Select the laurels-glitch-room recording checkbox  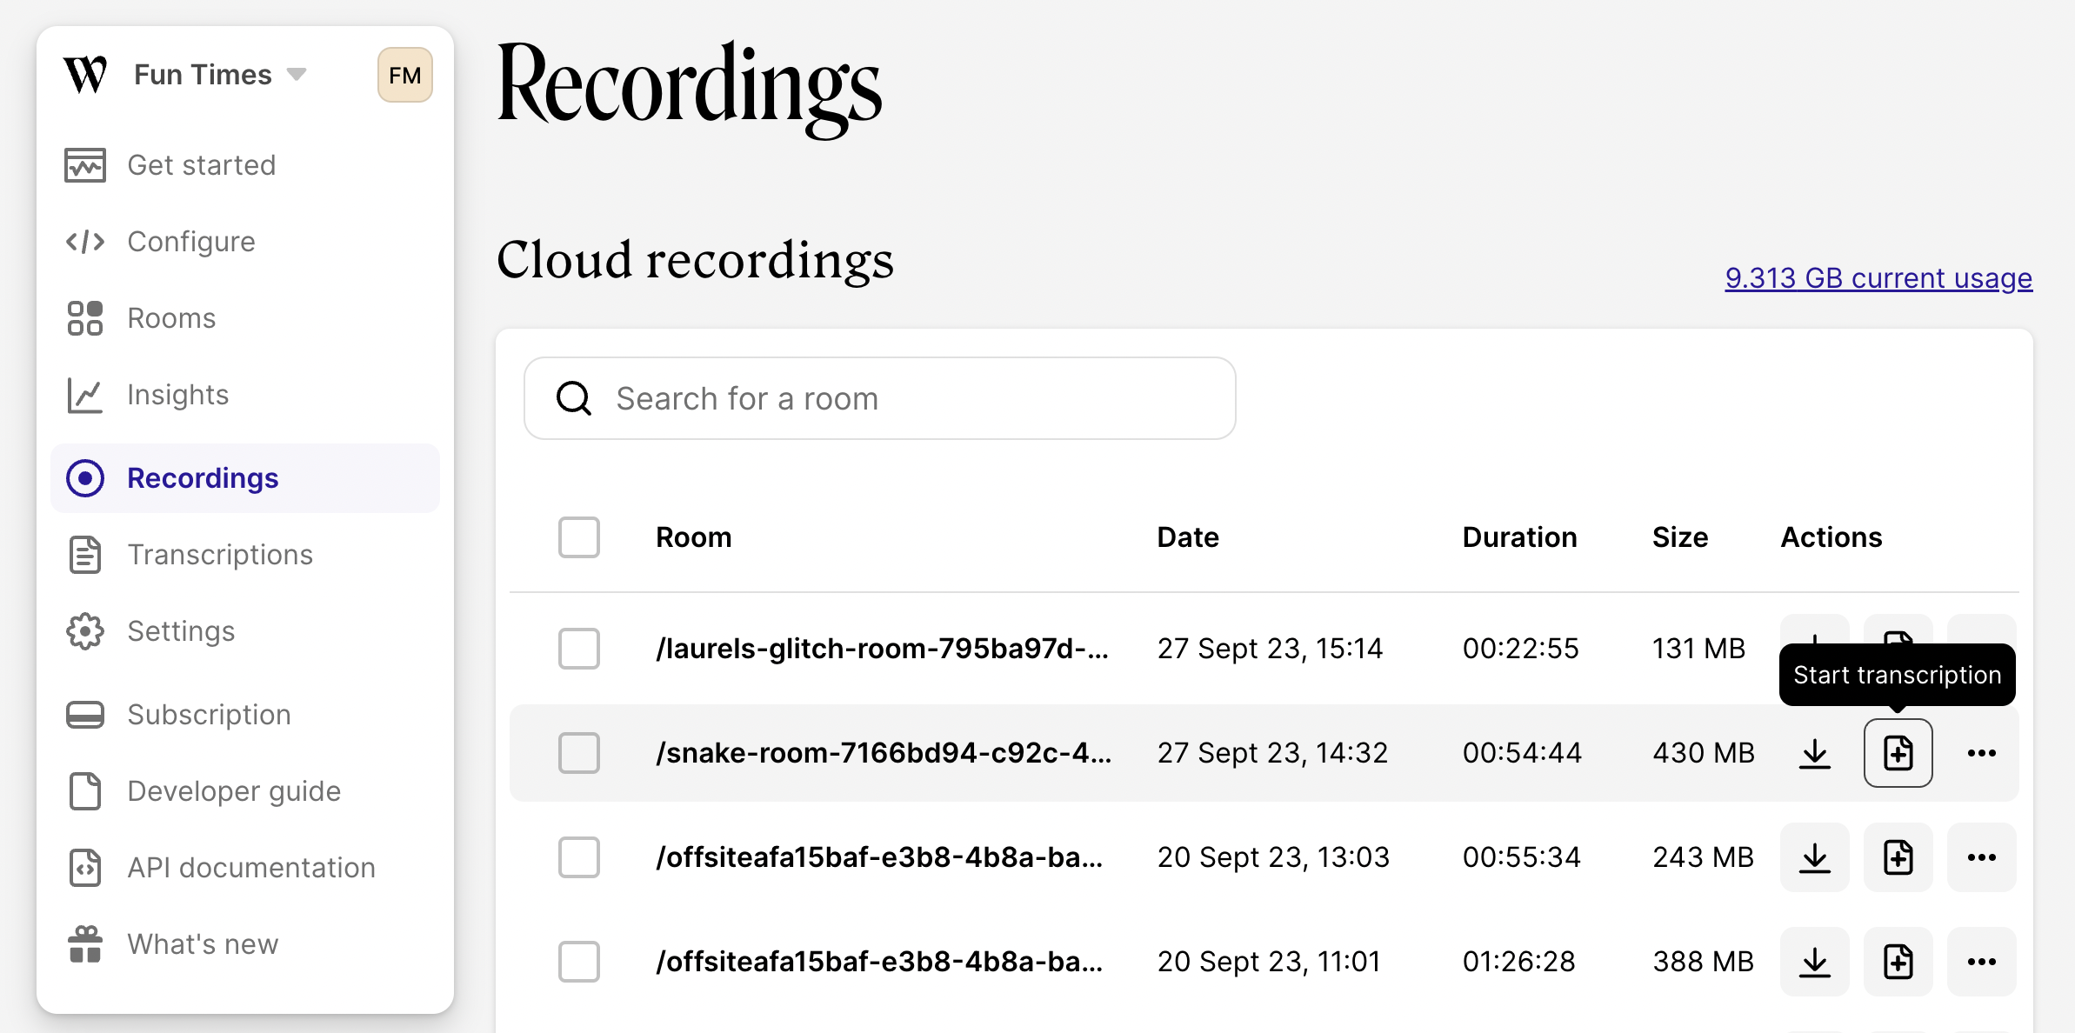579,649
